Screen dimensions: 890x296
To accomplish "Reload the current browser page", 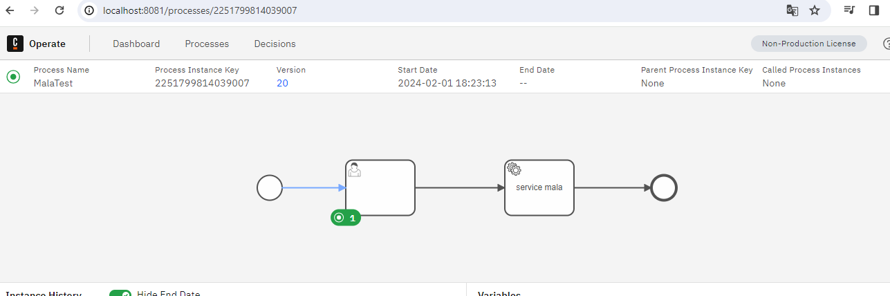I will [59, 10].
